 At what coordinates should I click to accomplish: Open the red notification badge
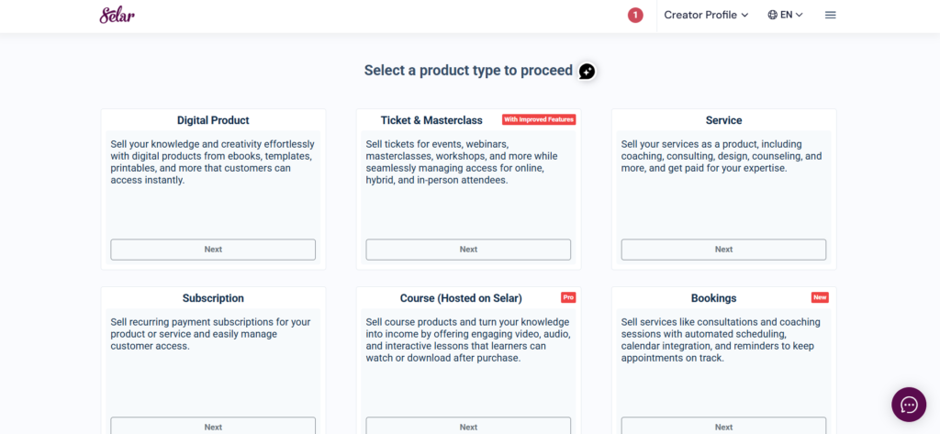(x=635, y=15)
